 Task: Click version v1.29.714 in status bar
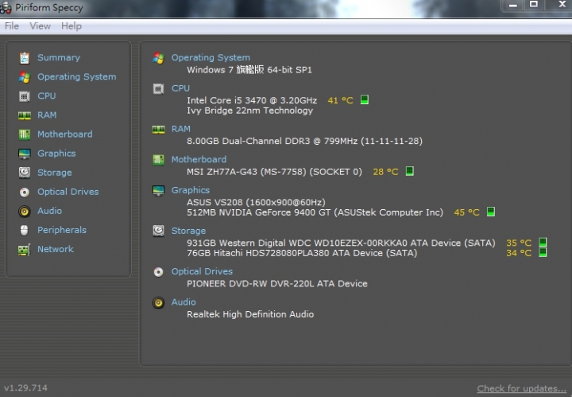click(25, 388)
